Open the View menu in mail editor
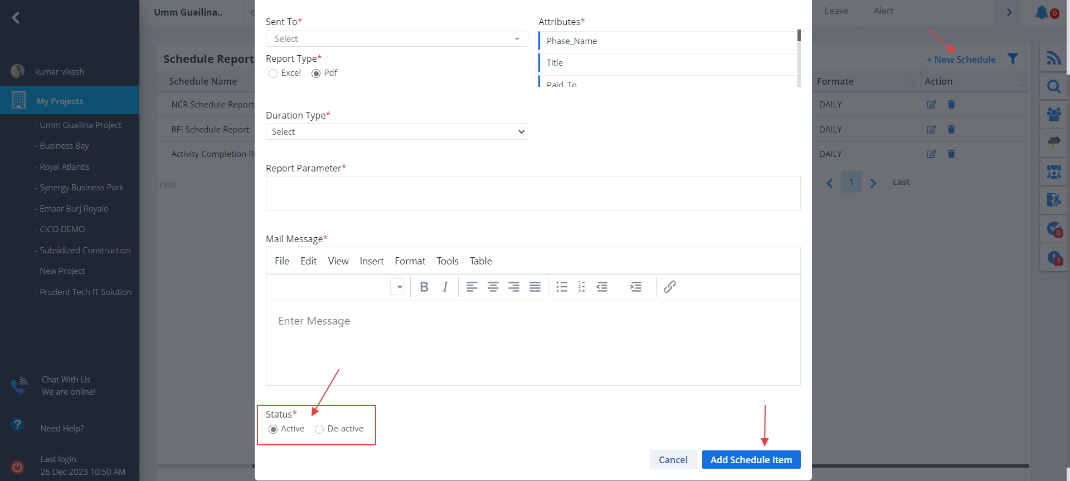The height and width of the screenshot is (481, 1070). [x=338, y=261]
